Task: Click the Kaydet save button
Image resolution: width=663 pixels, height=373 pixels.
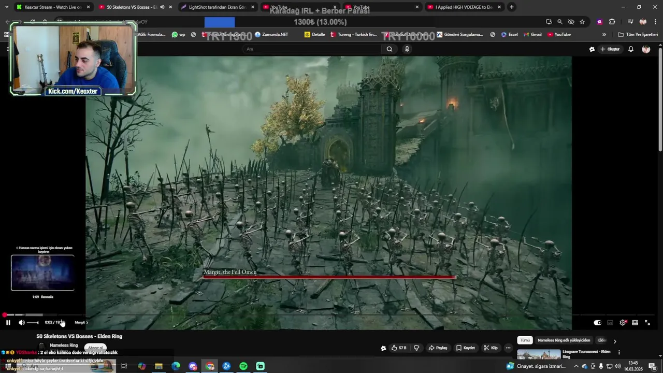Action: (x=465, y=348)
